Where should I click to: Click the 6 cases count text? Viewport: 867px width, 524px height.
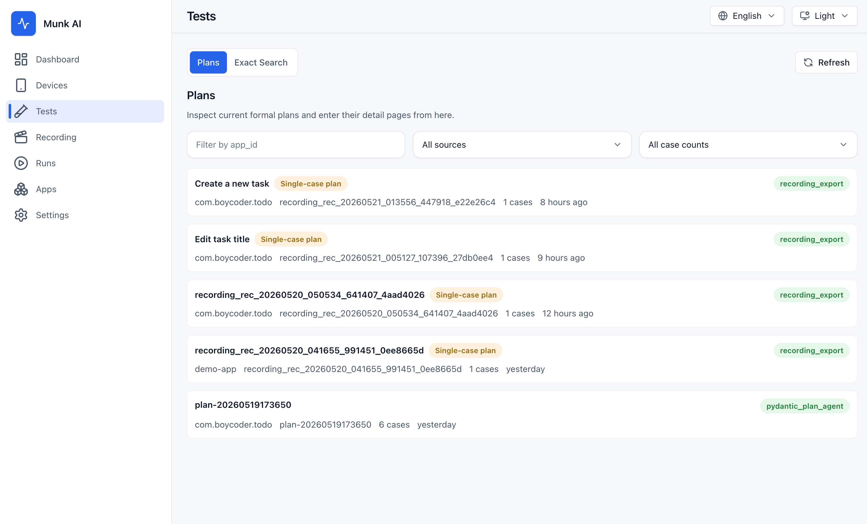pyautogui.click(x=394, y=425)
